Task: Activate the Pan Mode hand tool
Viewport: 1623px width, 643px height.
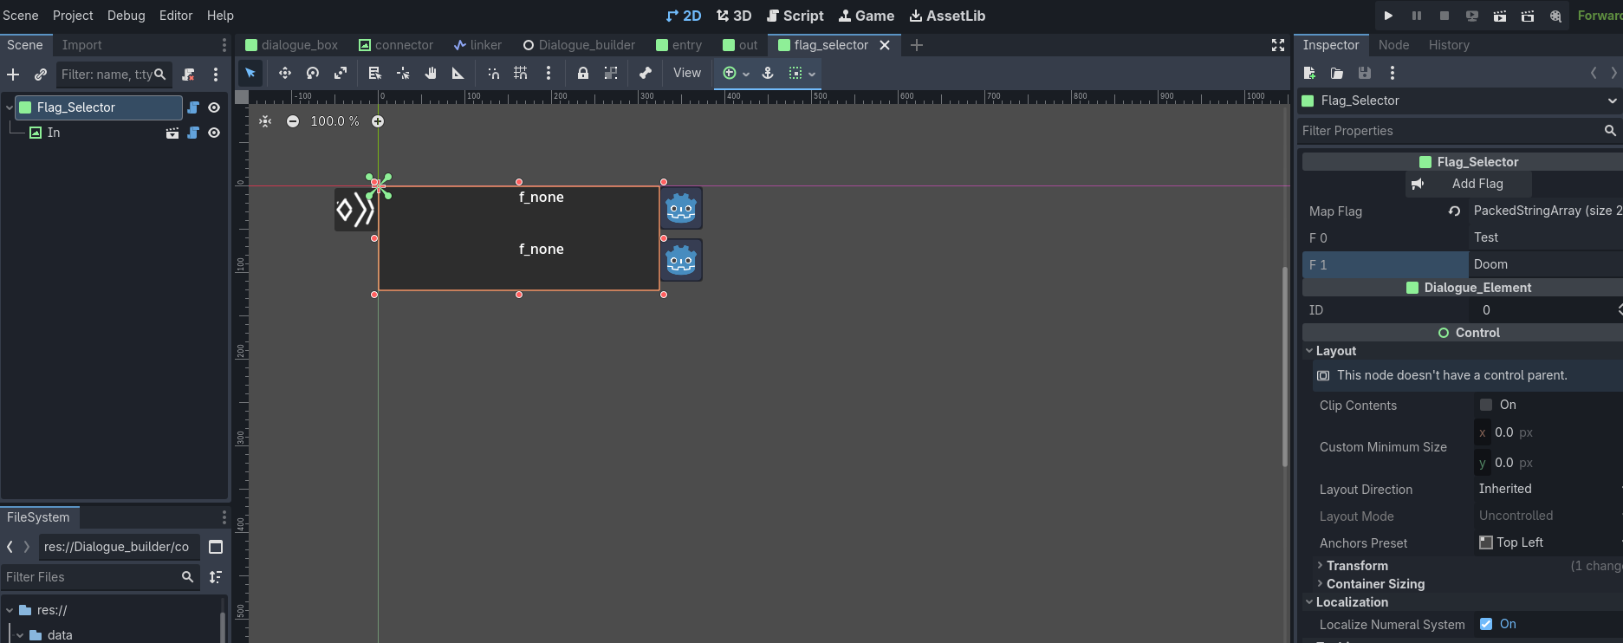Action: tap(431, 74)
